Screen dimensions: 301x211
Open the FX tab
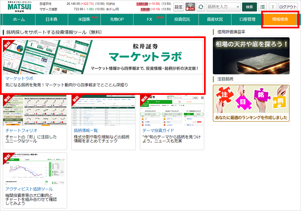coord(149,19)
